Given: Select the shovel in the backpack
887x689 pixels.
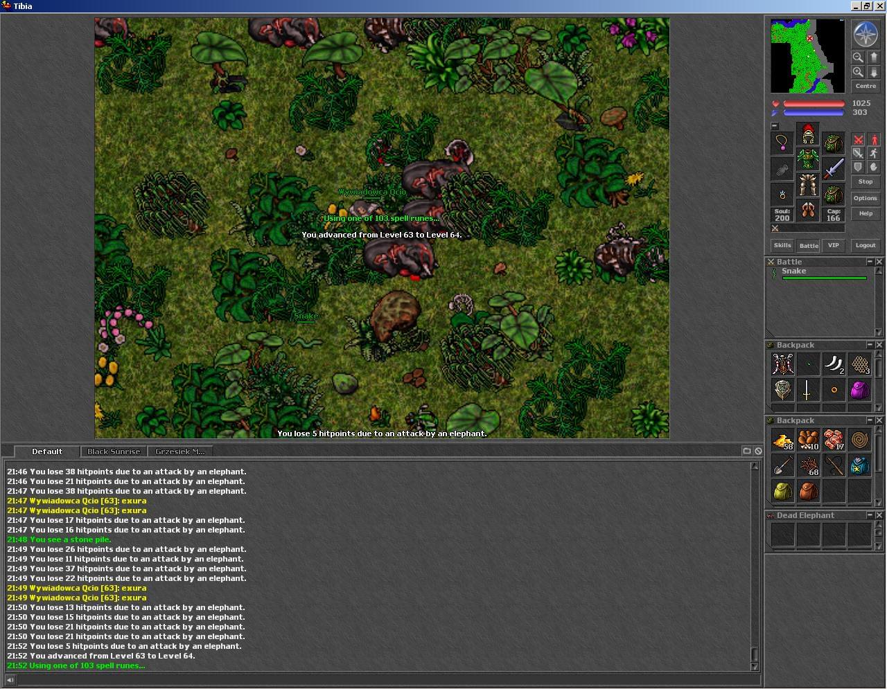Looking at the screenshot, I should [783, 465].
